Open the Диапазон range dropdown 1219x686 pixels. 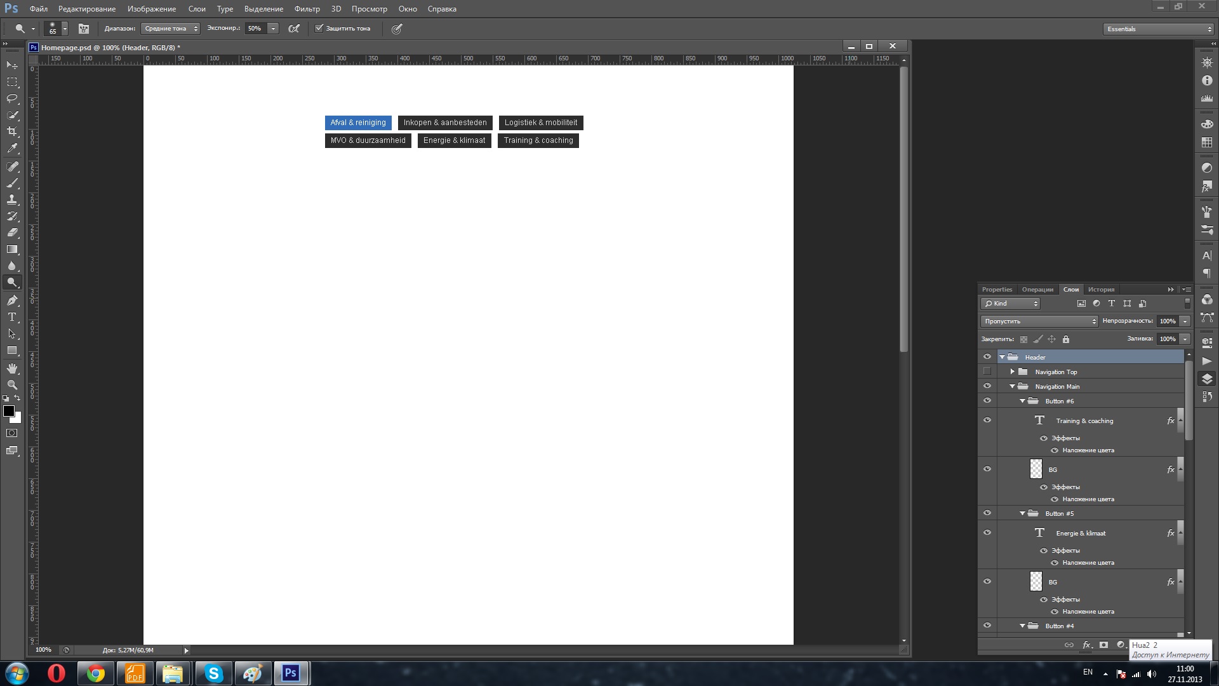click(x=170, y=29)
